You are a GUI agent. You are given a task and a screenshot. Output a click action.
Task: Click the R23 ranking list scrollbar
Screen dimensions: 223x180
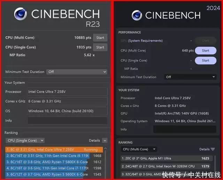105,163
